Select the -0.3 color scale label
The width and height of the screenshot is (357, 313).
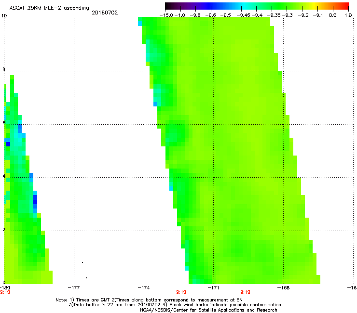[x=288, y=15]
